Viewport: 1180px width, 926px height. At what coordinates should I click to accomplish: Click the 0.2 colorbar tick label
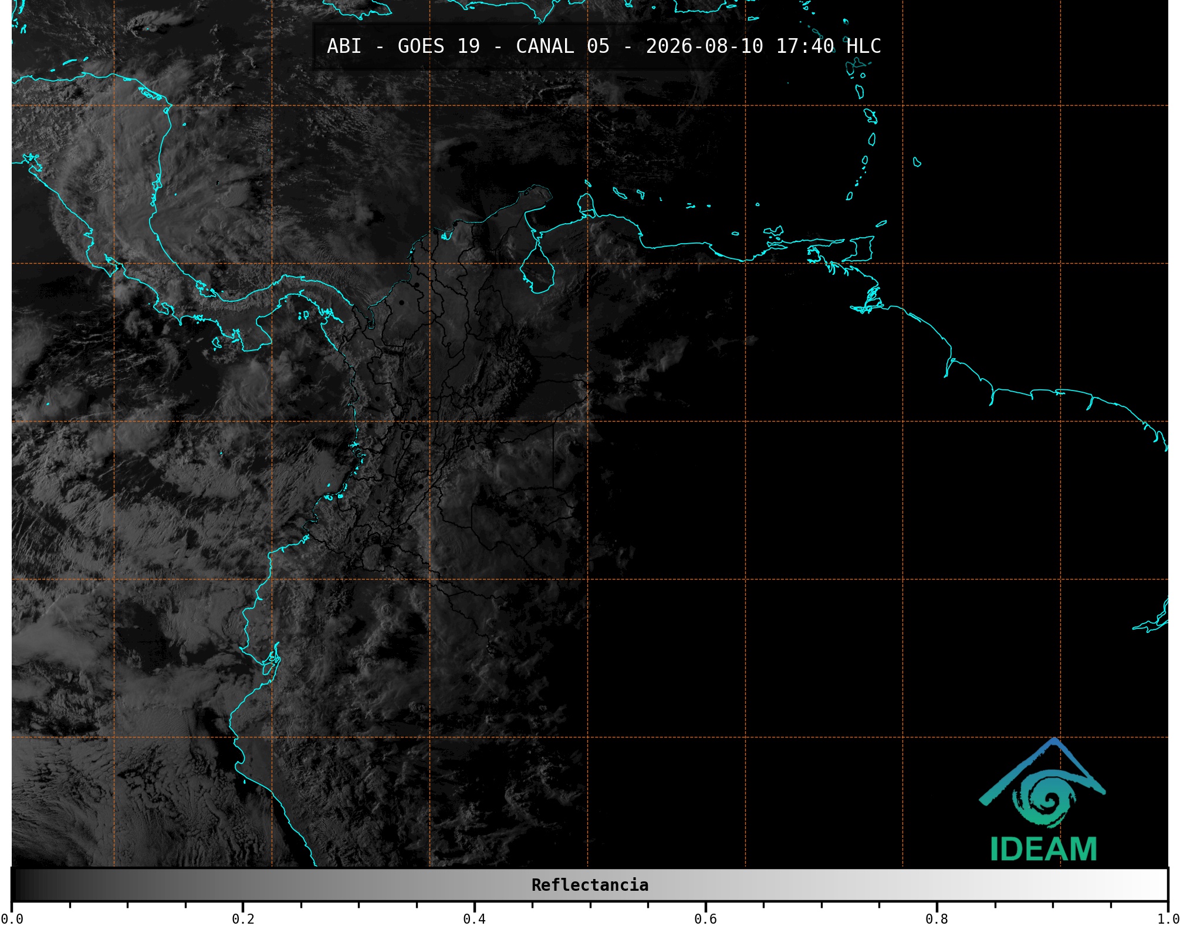pos(243,919)
